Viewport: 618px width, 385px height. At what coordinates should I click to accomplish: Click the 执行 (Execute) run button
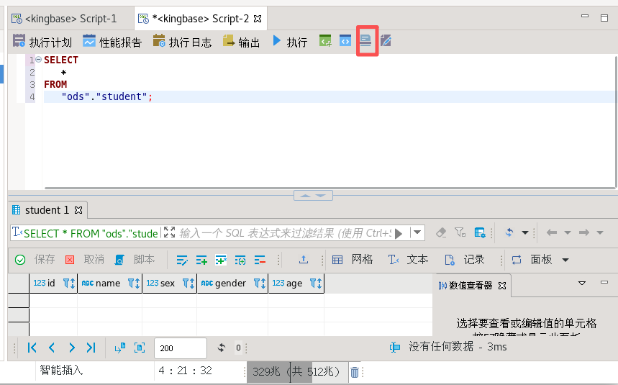coord(289,42)
